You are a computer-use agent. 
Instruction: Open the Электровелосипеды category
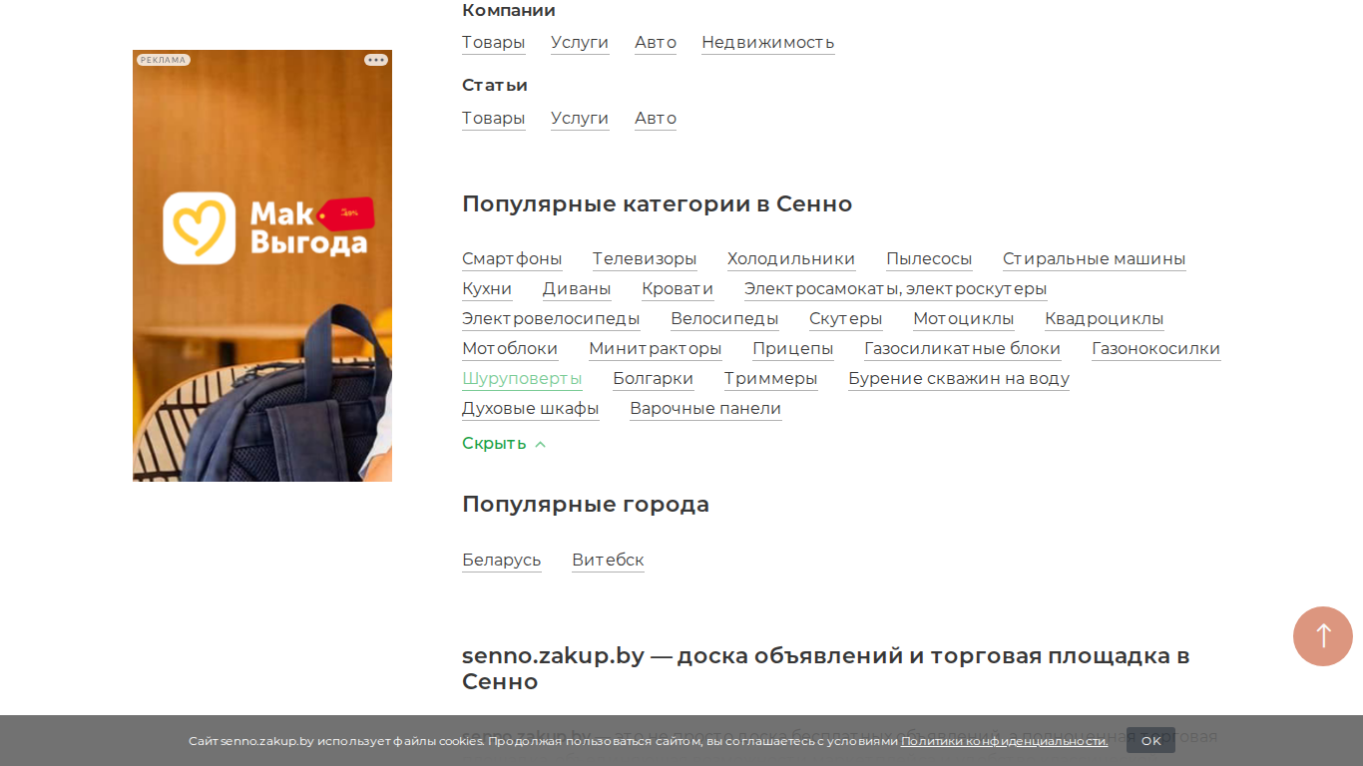(551, 319)
